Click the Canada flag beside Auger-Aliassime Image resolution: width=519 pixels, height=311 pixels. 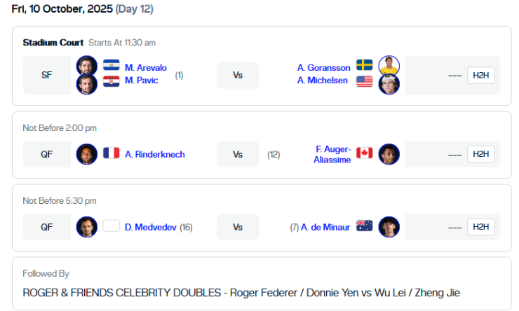click(364, 153)
